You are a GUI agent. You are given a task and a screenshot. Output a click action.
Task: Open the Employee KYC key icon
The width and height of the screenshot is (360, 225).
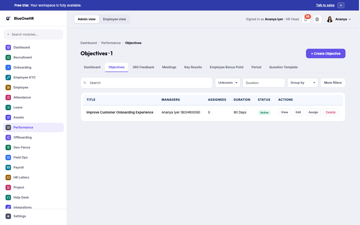tap(8, 77)
